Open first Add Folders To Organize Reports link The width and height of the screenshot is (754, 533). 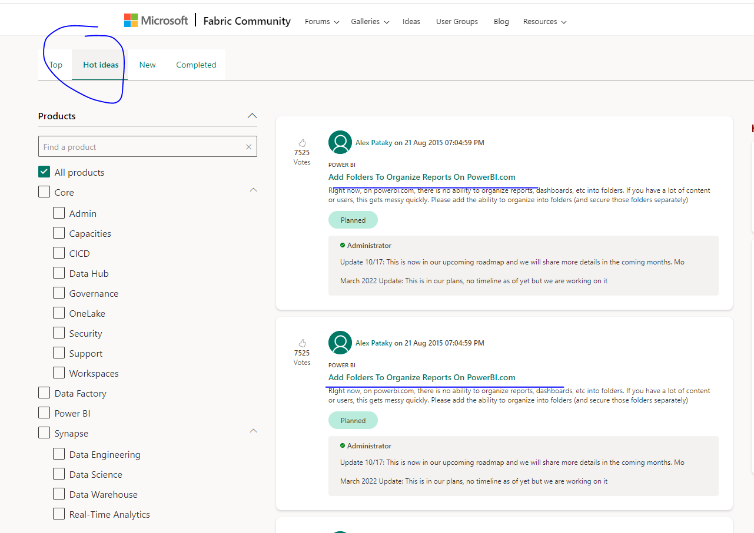(x=422, y=177)
